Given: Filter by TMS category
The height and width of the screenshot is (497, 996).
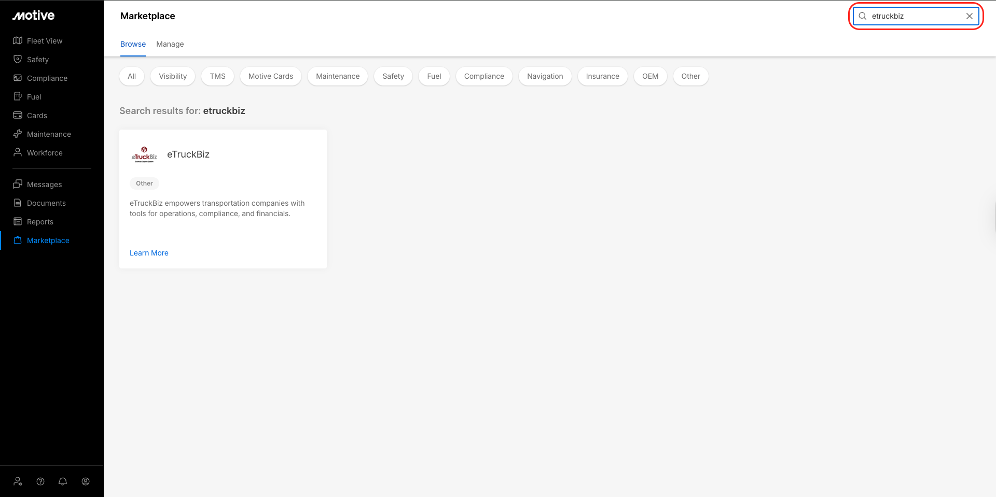Looking at the screenshot, I should tap(218, 76).
